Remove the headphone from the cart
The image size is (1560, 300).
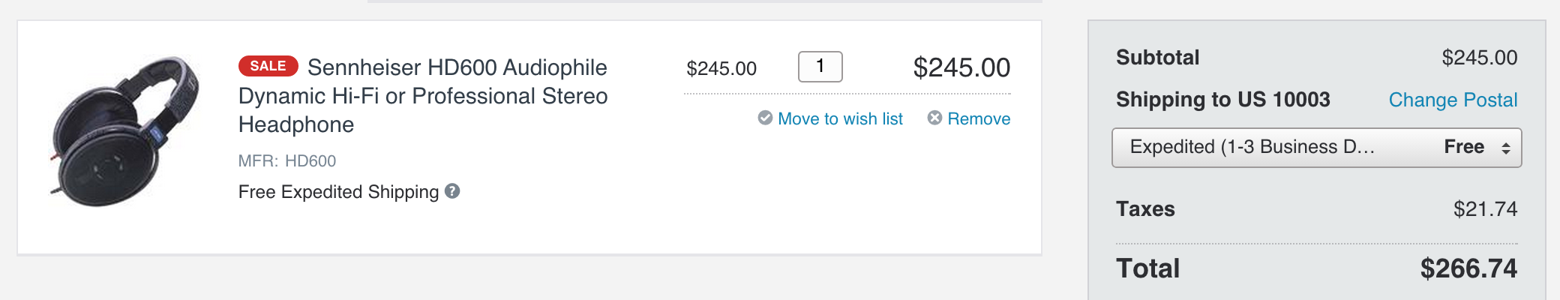[x=979, y=118]
